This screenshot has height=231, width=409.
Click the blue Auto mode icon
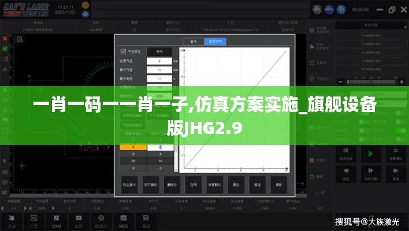329,10
